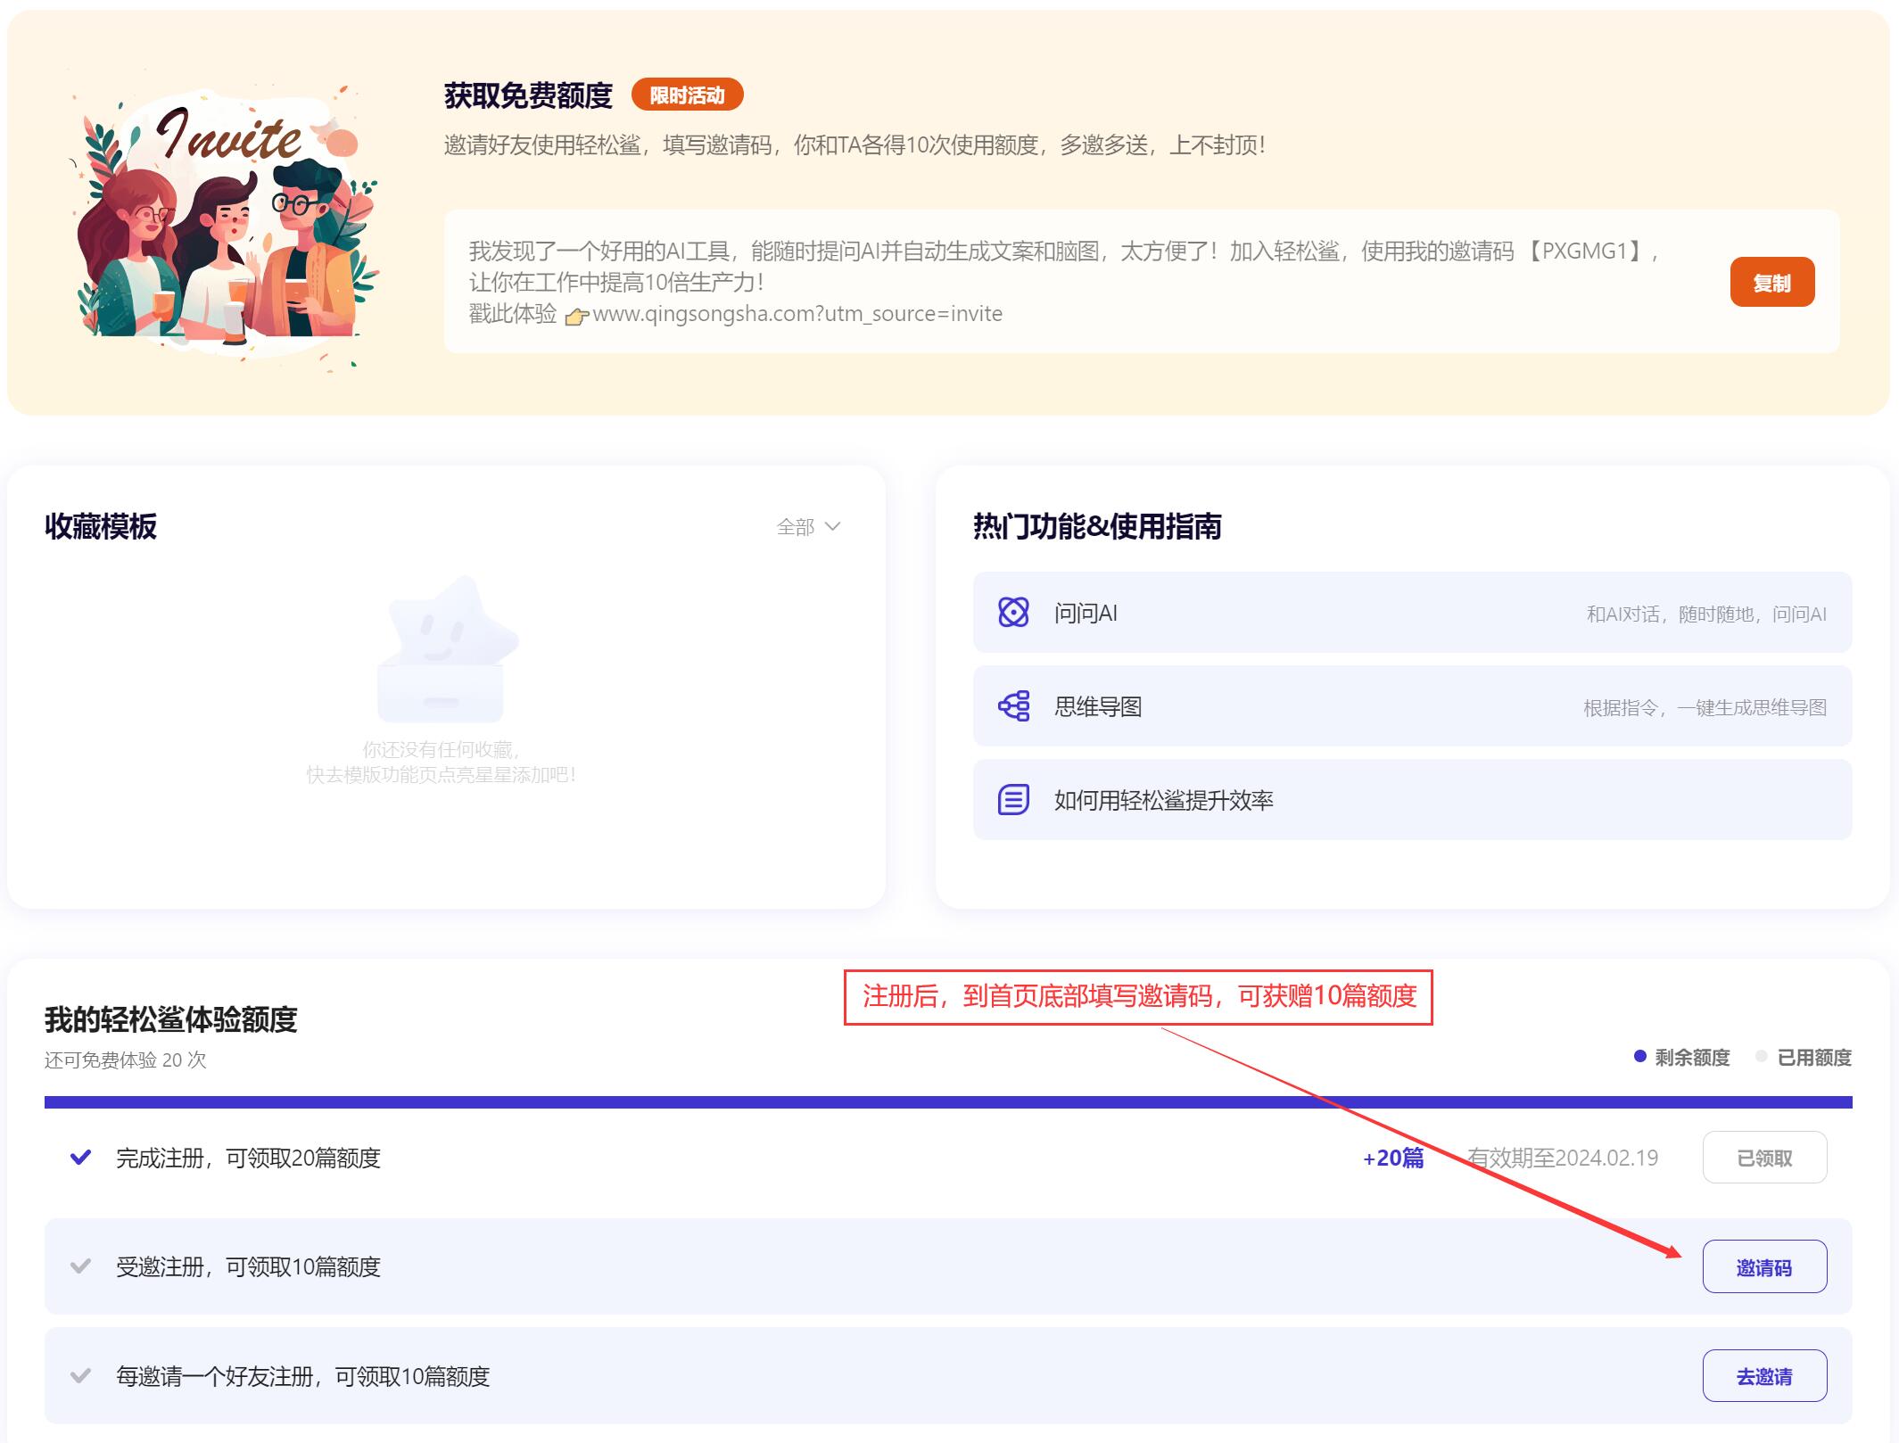Click the 邀请码 button

click(1764, 1267)
